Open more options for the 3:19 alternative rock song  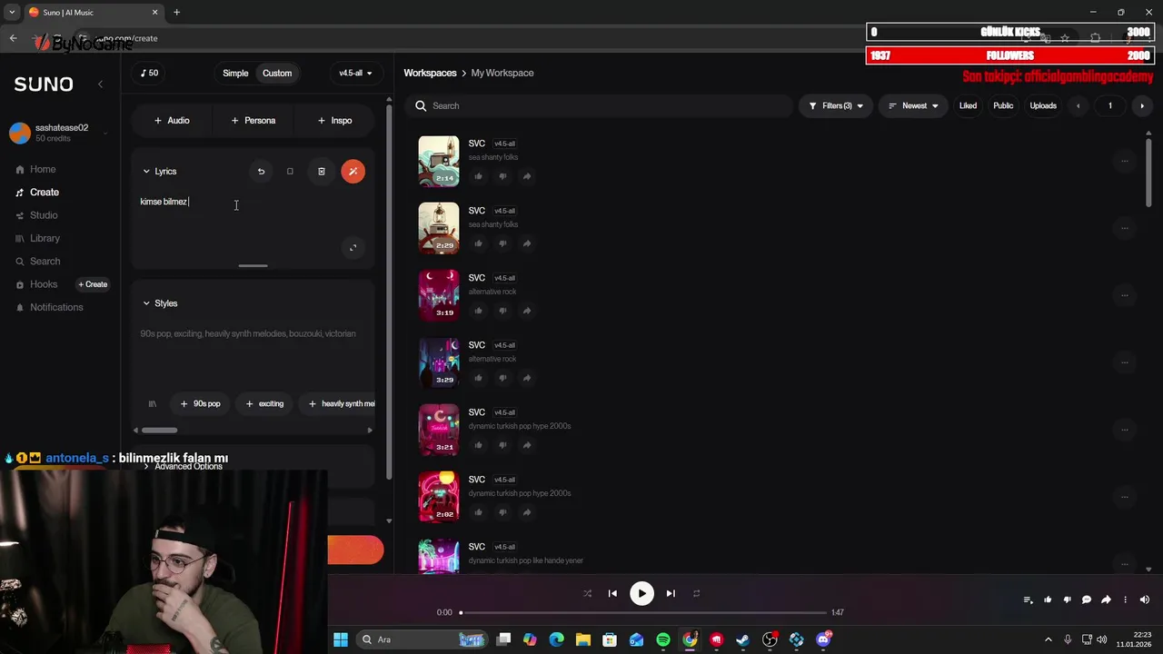pyautogui.click(x=1124, y=295)
